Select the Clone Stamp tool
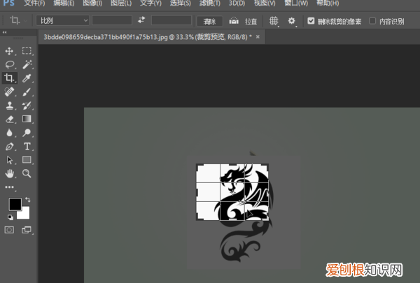420x283 pixels. coord(10,106)
